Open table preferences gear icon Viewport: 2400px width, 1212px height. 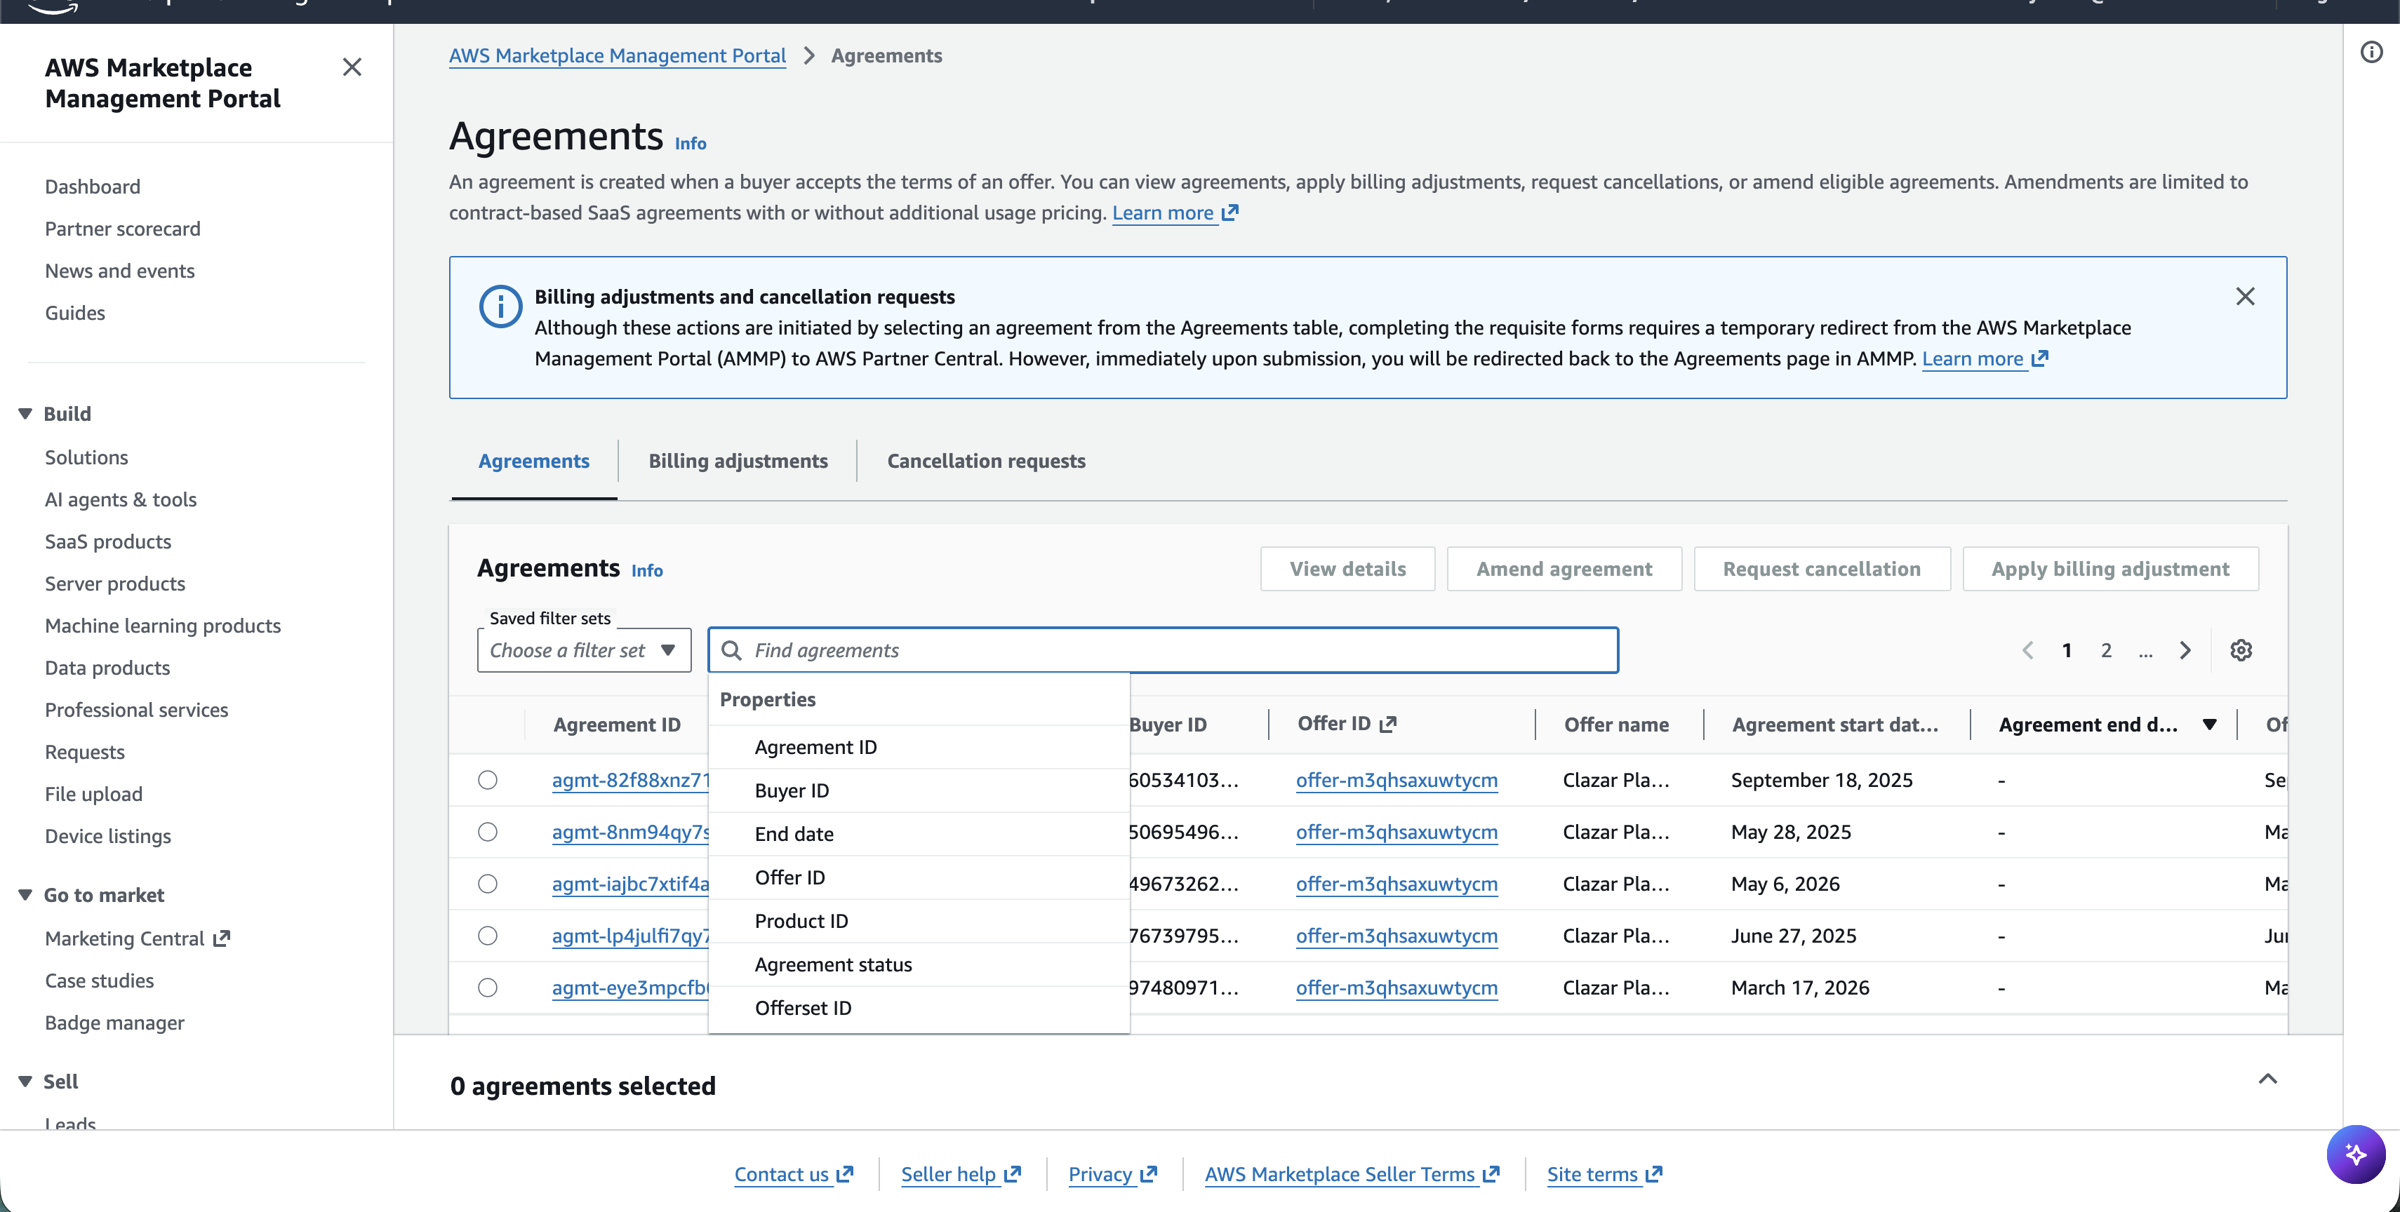tap(2241, 651)
